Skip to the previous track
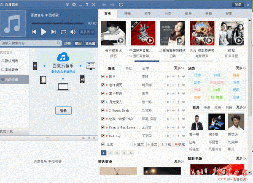Image resolution: width=253 pixels, height=183 pixels. (34, 32)
